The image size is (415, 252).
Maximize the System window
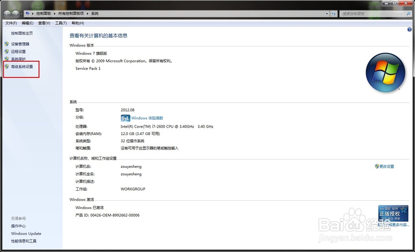(x=394, y=3)
